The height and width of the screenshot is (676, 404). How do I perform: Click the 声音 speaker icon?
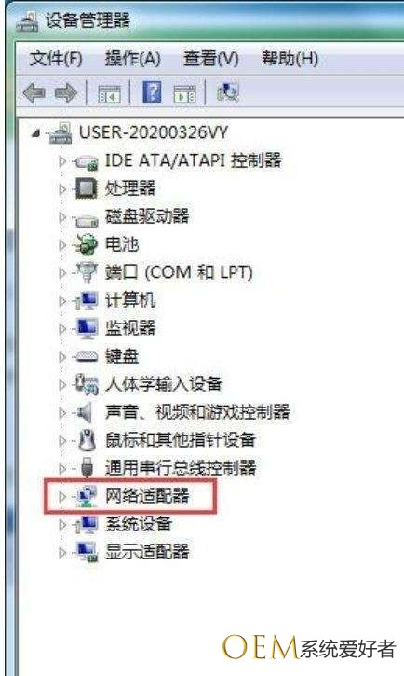tap(85, 412)
